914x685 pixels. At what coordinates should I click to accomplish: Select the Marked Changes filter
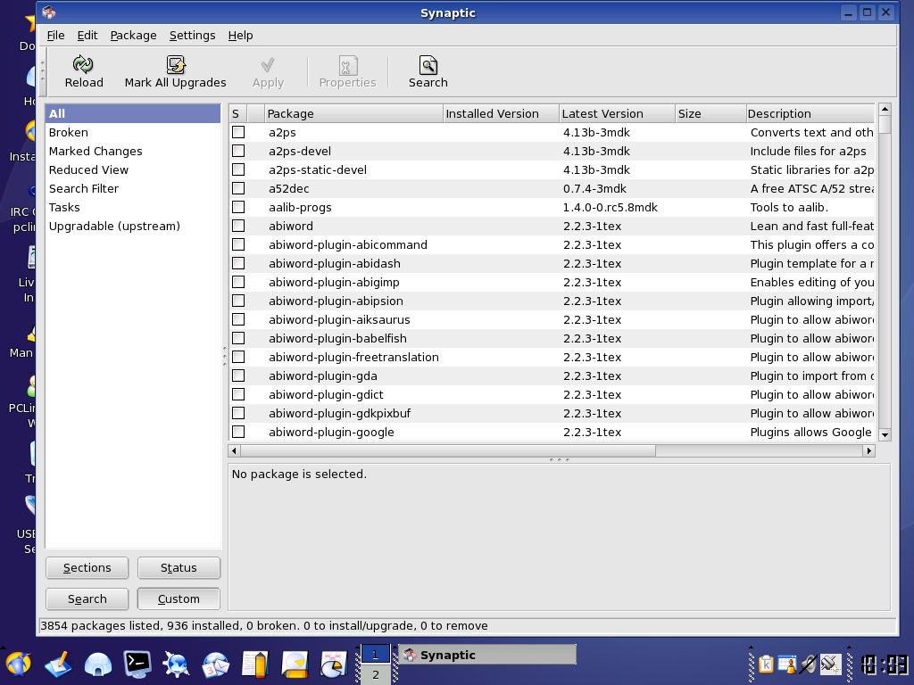133,151
